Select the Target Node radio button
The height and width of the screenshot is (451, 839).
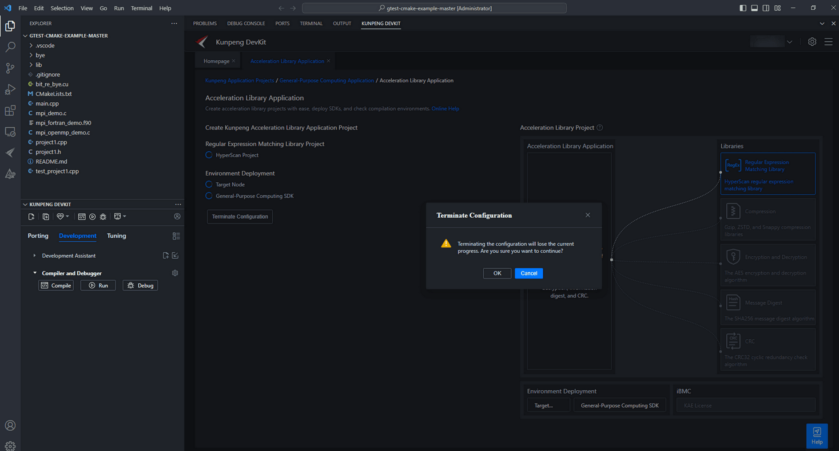coord(209,184)
